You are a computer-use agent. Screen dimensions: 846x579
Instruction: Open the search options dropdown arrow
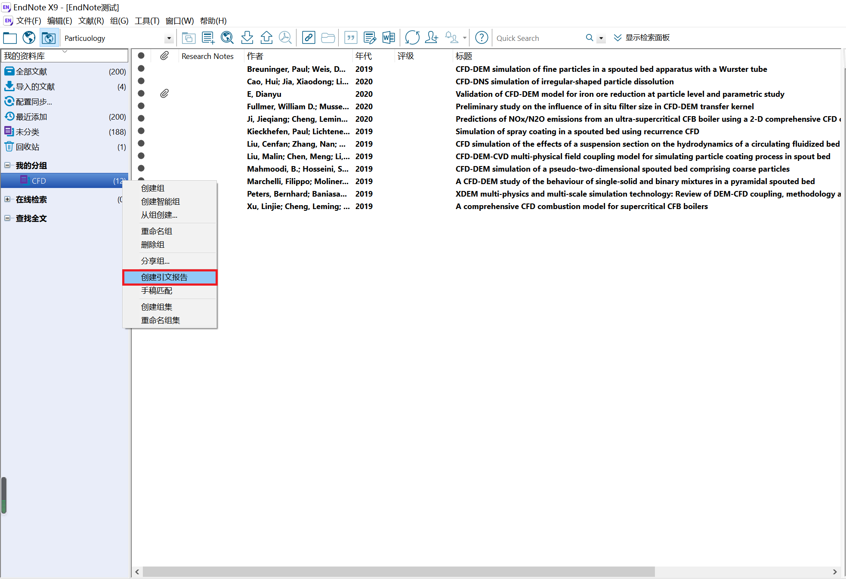click(x=601, y=38)
